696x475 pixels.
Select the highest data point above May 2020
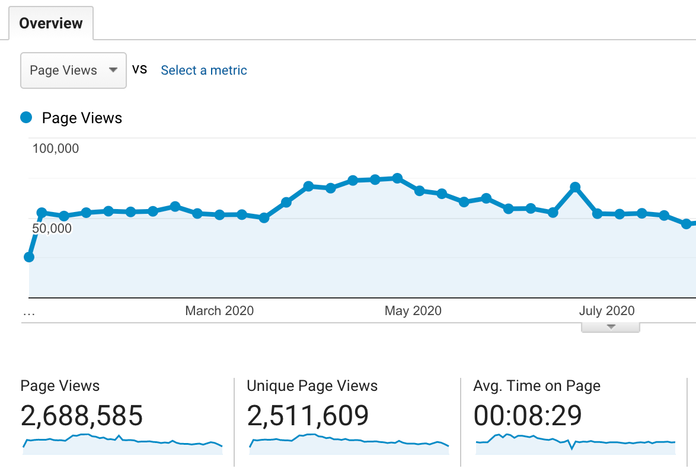pos(397,178)
